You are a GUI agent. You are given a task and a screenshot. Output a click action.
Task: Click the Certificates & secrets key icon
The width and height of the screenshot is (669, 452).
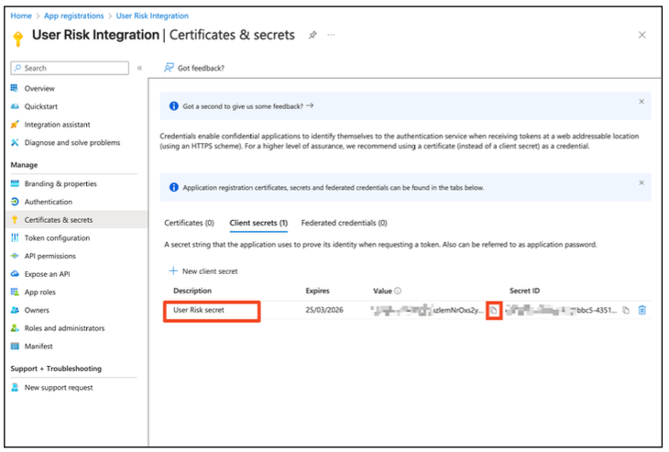coord(15,220)
